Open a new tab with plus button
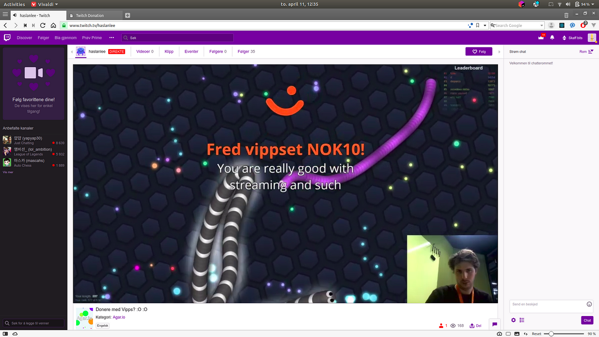The width and height of the screenshot is (599, 337). (x=128, y=15)
